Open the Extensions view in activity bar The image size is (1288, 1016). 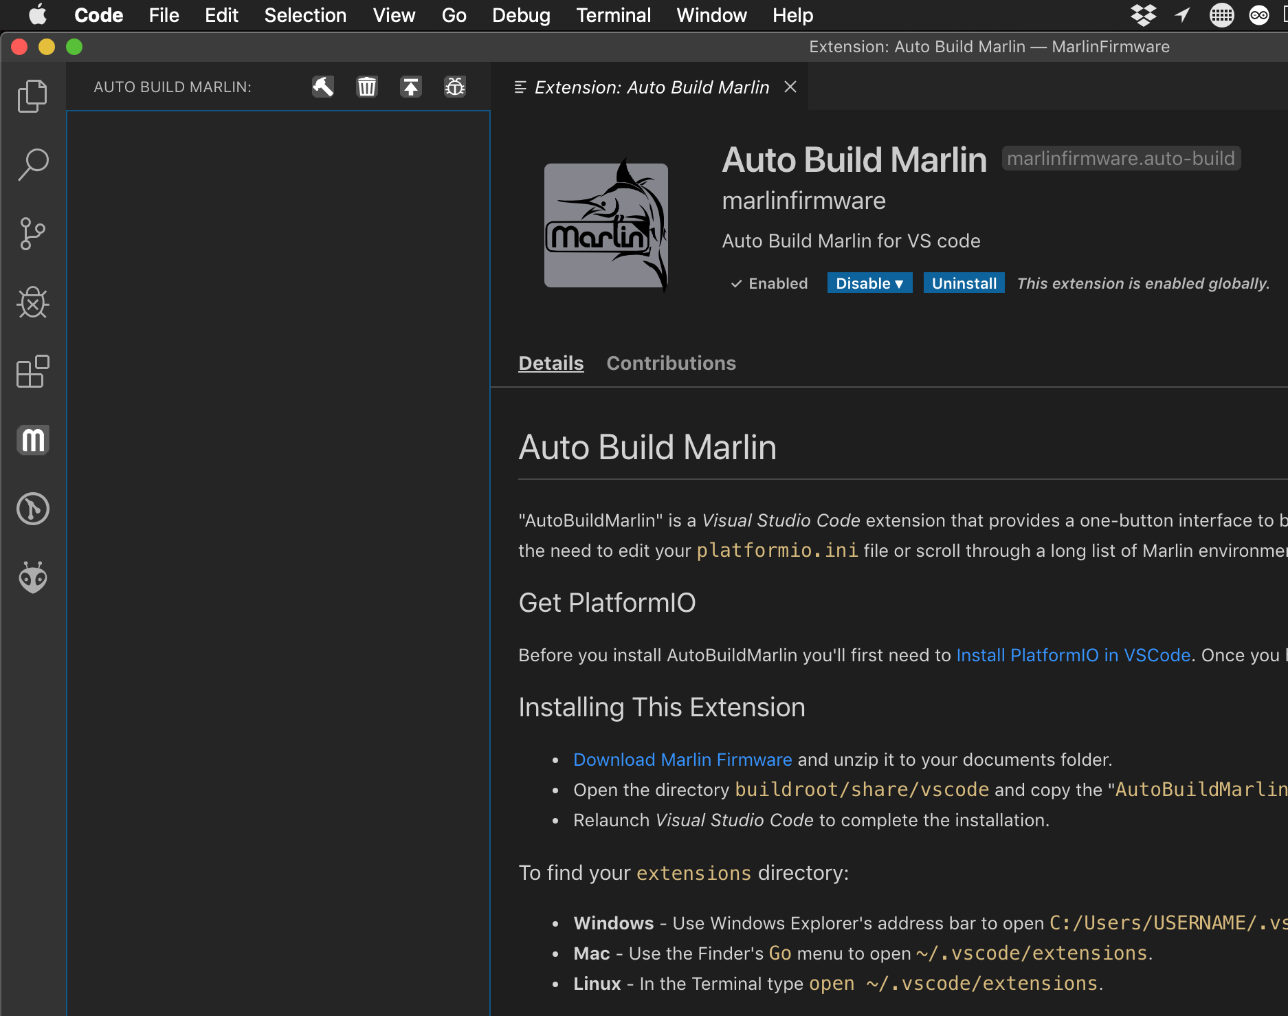[32, 371]
